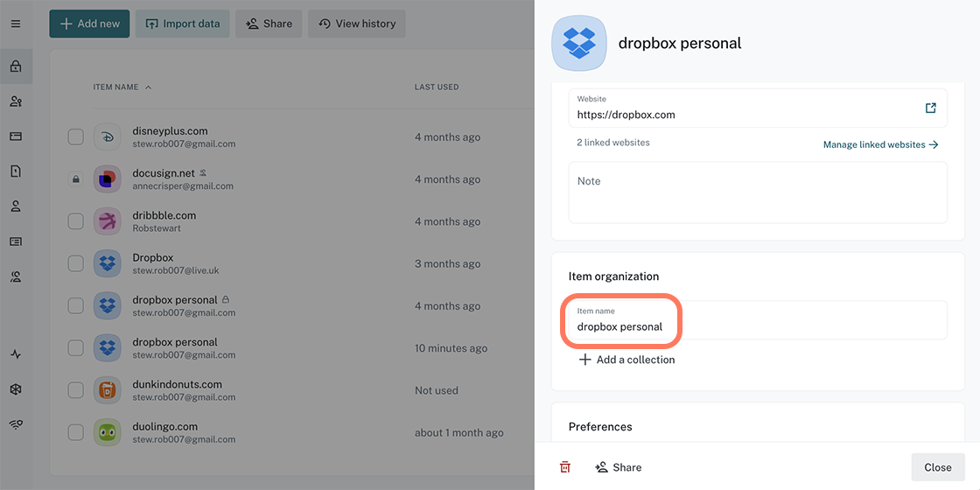Open the website external link icon

[x=930, y=108]
